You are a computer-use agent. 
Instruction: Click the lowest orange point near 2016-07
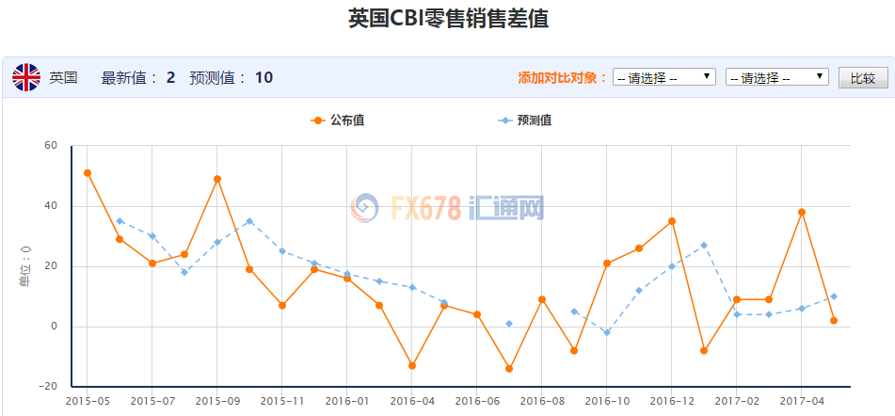(x=509, y=369)
